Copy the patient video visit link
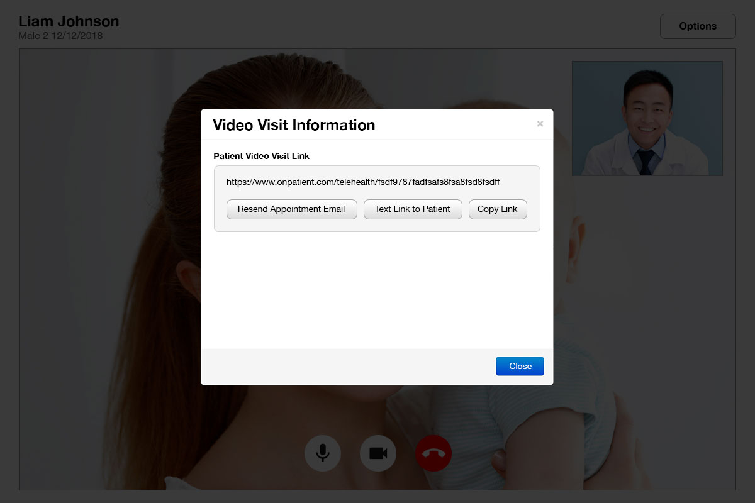This screenshot has height=503, width=755. pos(498,209)
